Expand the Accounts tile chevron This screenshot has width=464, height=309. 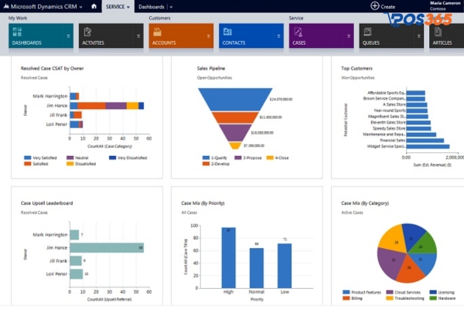coord(208,36)
